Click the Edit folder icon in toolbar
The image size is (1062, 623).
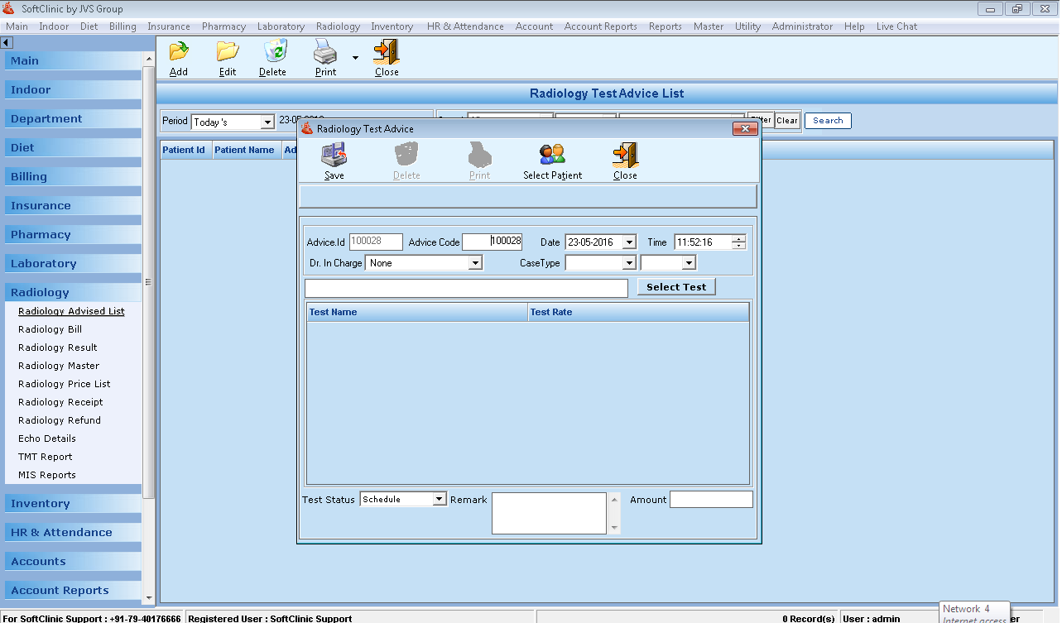pos(228,52)
